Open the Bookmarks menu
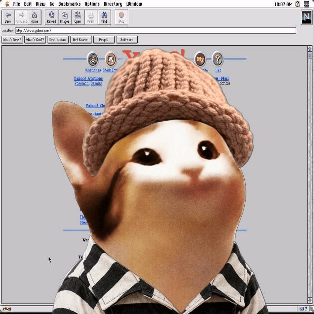This screenshot has height=314, width=314. click(69, 4)
